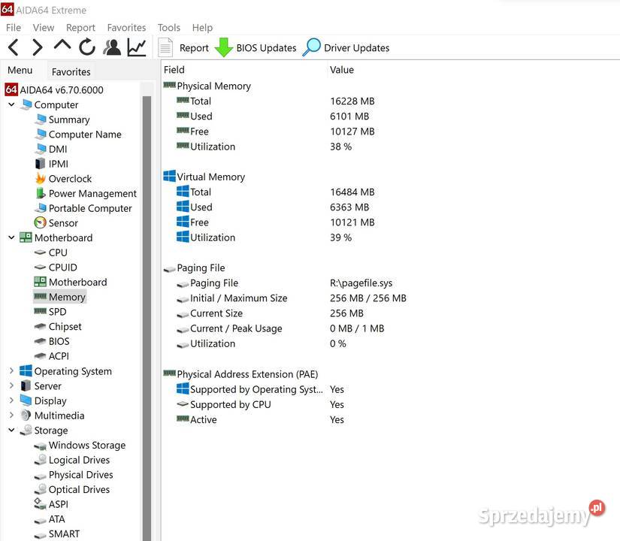This screenshot has width=620, height=541.
Task: Open the Help menu
Action: (202, 28)
